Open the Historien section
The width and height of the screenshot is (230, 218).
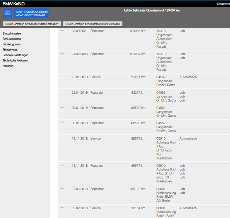pyautogui.click(x=8, y=66)
